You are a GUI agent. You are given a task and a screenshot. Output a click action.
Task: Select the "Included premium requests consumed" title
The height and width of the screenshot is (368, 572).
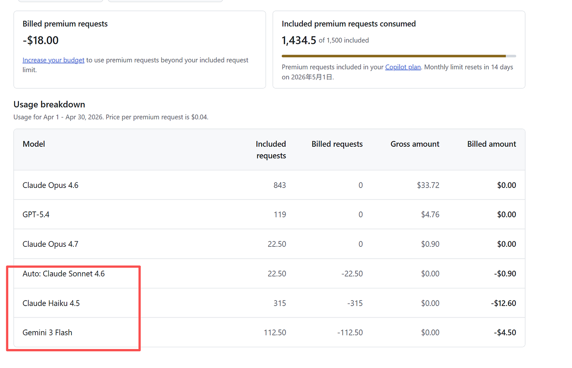(x=349, y=24)
